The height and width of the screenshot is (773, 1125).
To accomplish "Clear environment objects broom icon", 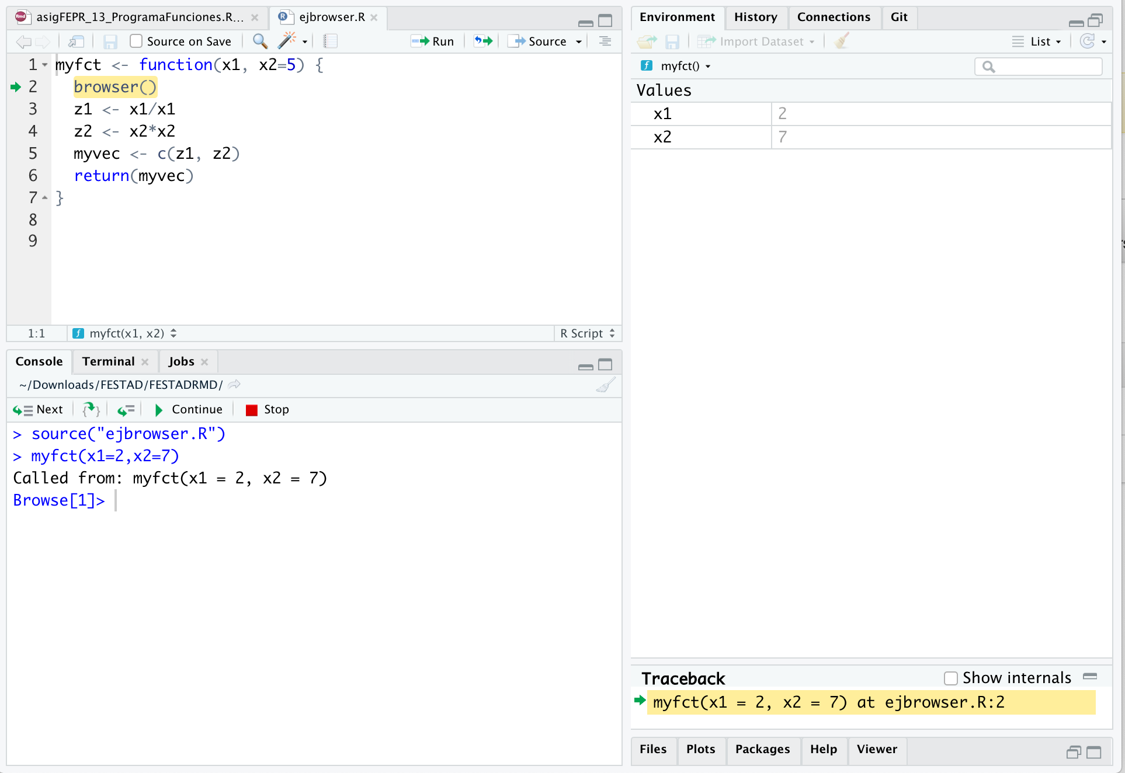I will point(842,41).
